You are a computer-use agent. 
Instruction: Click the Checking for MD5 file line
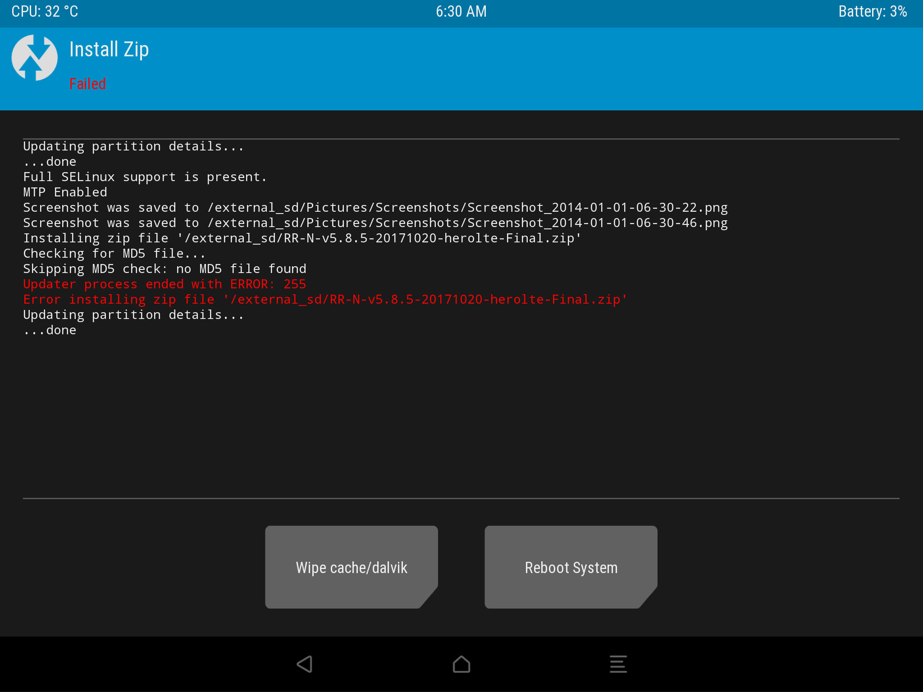[x=114, y=254]
